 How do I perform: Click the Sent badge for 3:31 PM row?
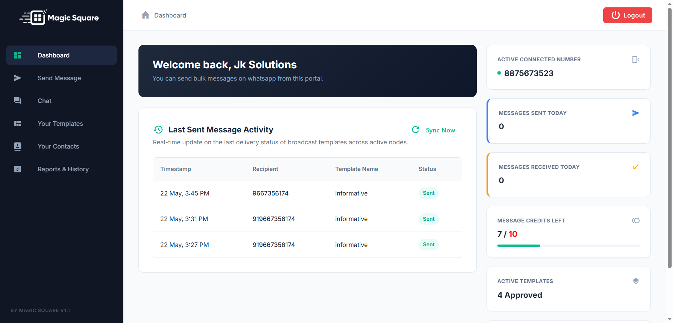pos(428,219)
